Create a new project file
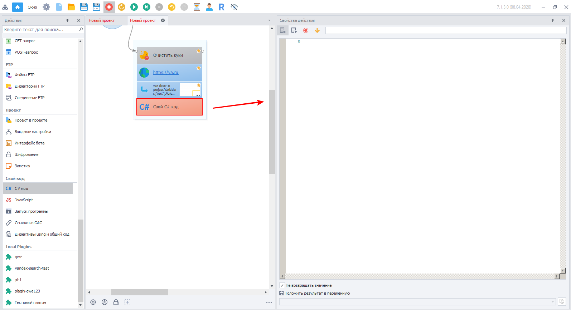Viewport: 571px width, 310px height. click(x=59, y=7)
